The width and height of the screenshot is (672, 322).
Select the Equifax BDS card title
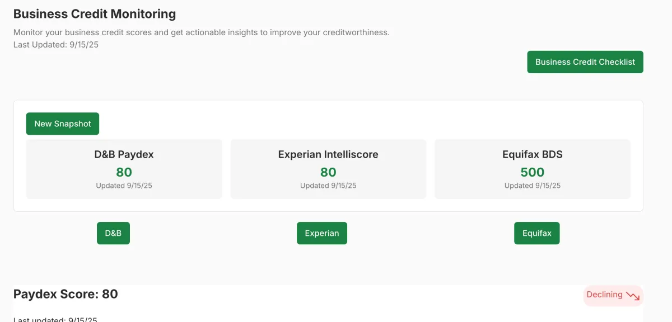(532, 154)
